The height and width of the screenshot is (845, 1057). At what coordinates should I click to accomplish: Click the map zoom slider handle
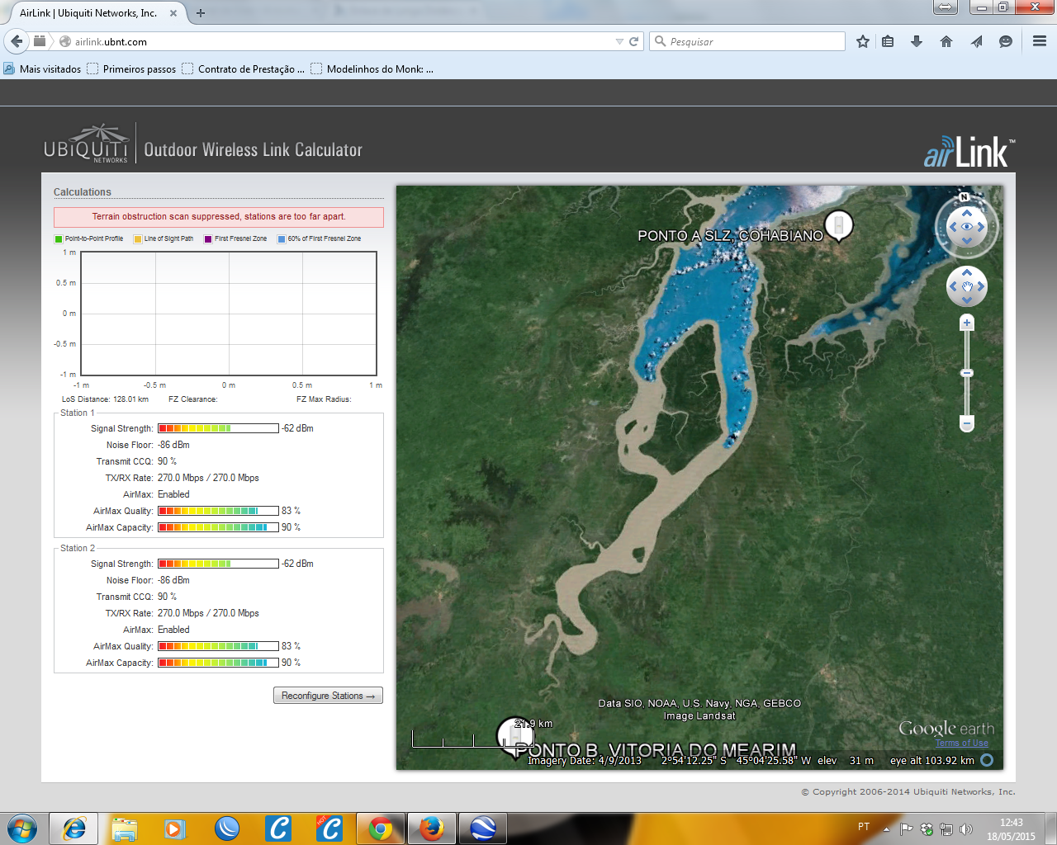tap(967, 373)
